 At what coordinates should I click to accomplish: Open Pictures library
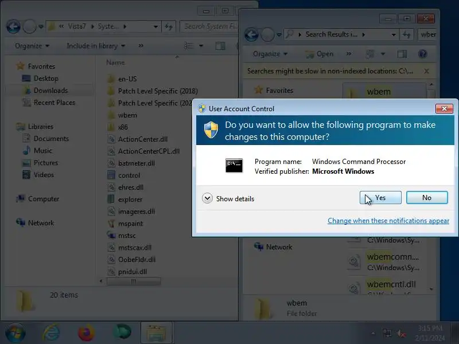coord(40,163)
